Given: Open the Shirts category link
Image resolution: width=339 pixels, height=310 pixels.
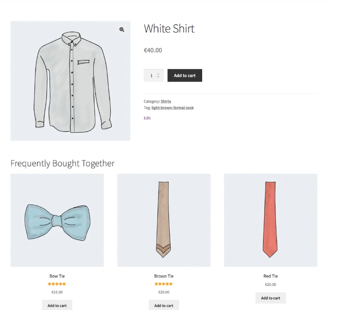Looking at the screenshot, I should tap(166, 101).
